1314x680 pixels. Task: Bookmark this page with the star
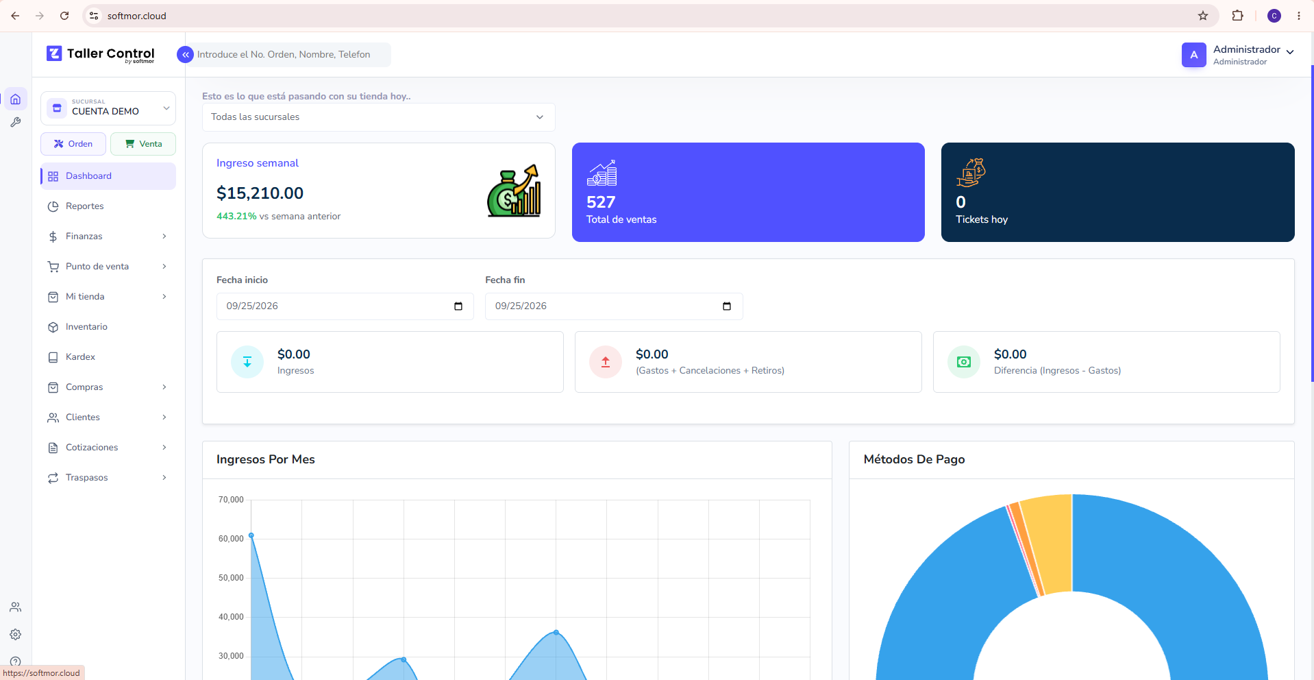(x=1203, y=16)
